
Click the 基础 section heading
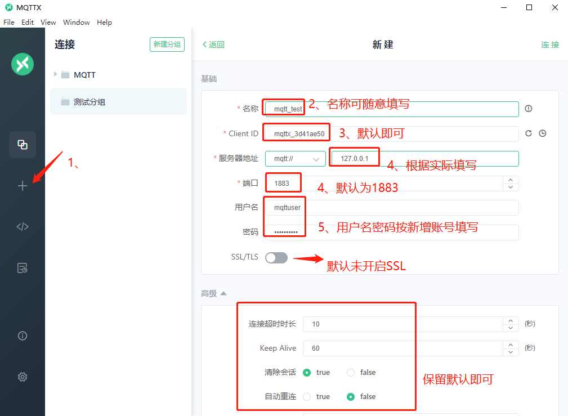(x=209, y=79)
